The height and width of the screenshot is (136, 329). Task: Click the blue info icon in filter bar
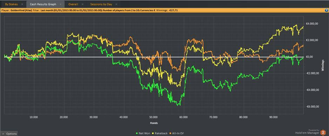click(x=326, y=10)
